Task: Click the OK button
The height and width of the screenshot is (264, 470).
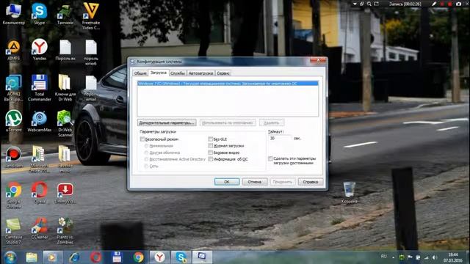Action: click(227, 182)
